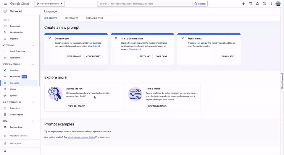Switch to the Tune and Distill tab
The image size is (284, 155).
point(94,18)
